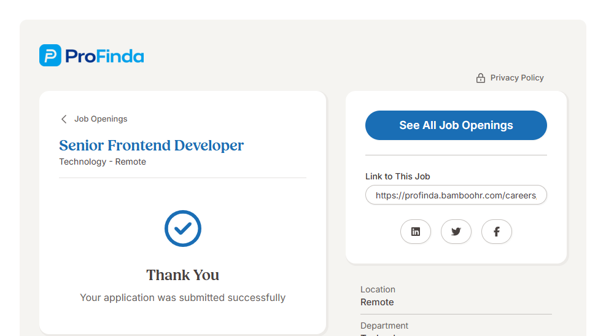Share this job on Twitter
606x336 pixels.
456,232
